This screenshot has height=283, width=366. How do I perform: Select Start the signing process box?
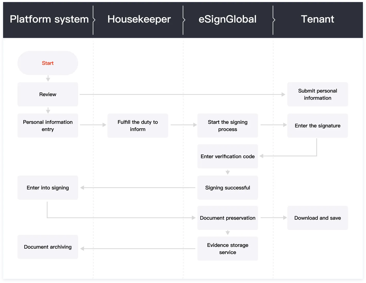coord(228,126)
